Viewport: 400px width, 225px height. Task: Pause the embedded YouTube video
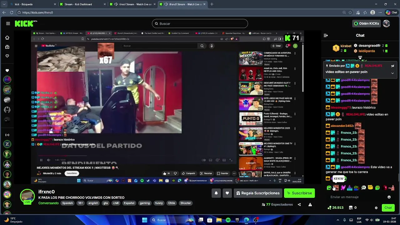coord(41,160)
